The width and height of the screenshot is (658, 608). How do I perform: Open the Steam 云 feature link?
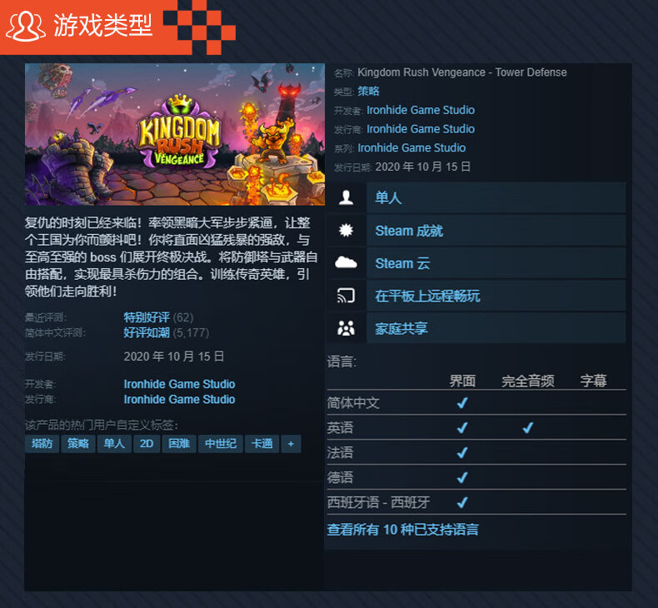click(x=496, y=262)
